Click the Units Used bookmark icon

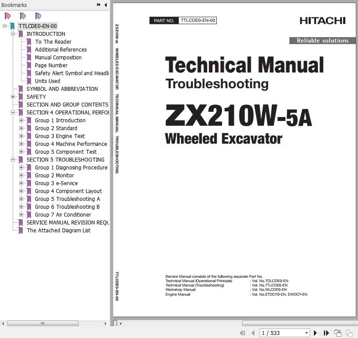pyautogui.click(x=29, y=81)
